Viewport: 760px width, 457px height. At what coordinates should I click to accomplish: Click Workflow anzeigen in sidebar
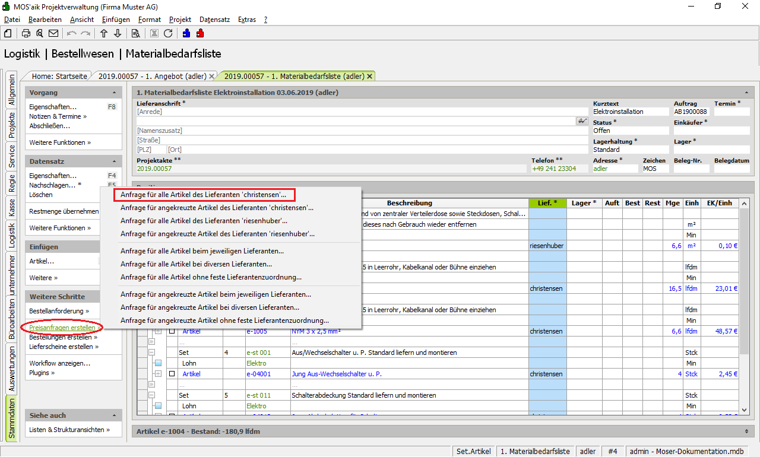click(59, 363)
